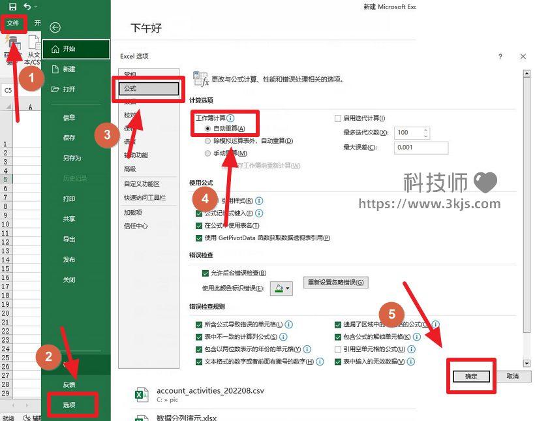The image size is (535, 421).
Task: Click 确定 to confirm options
Action: pyautogui.click(x=471, y=376)
